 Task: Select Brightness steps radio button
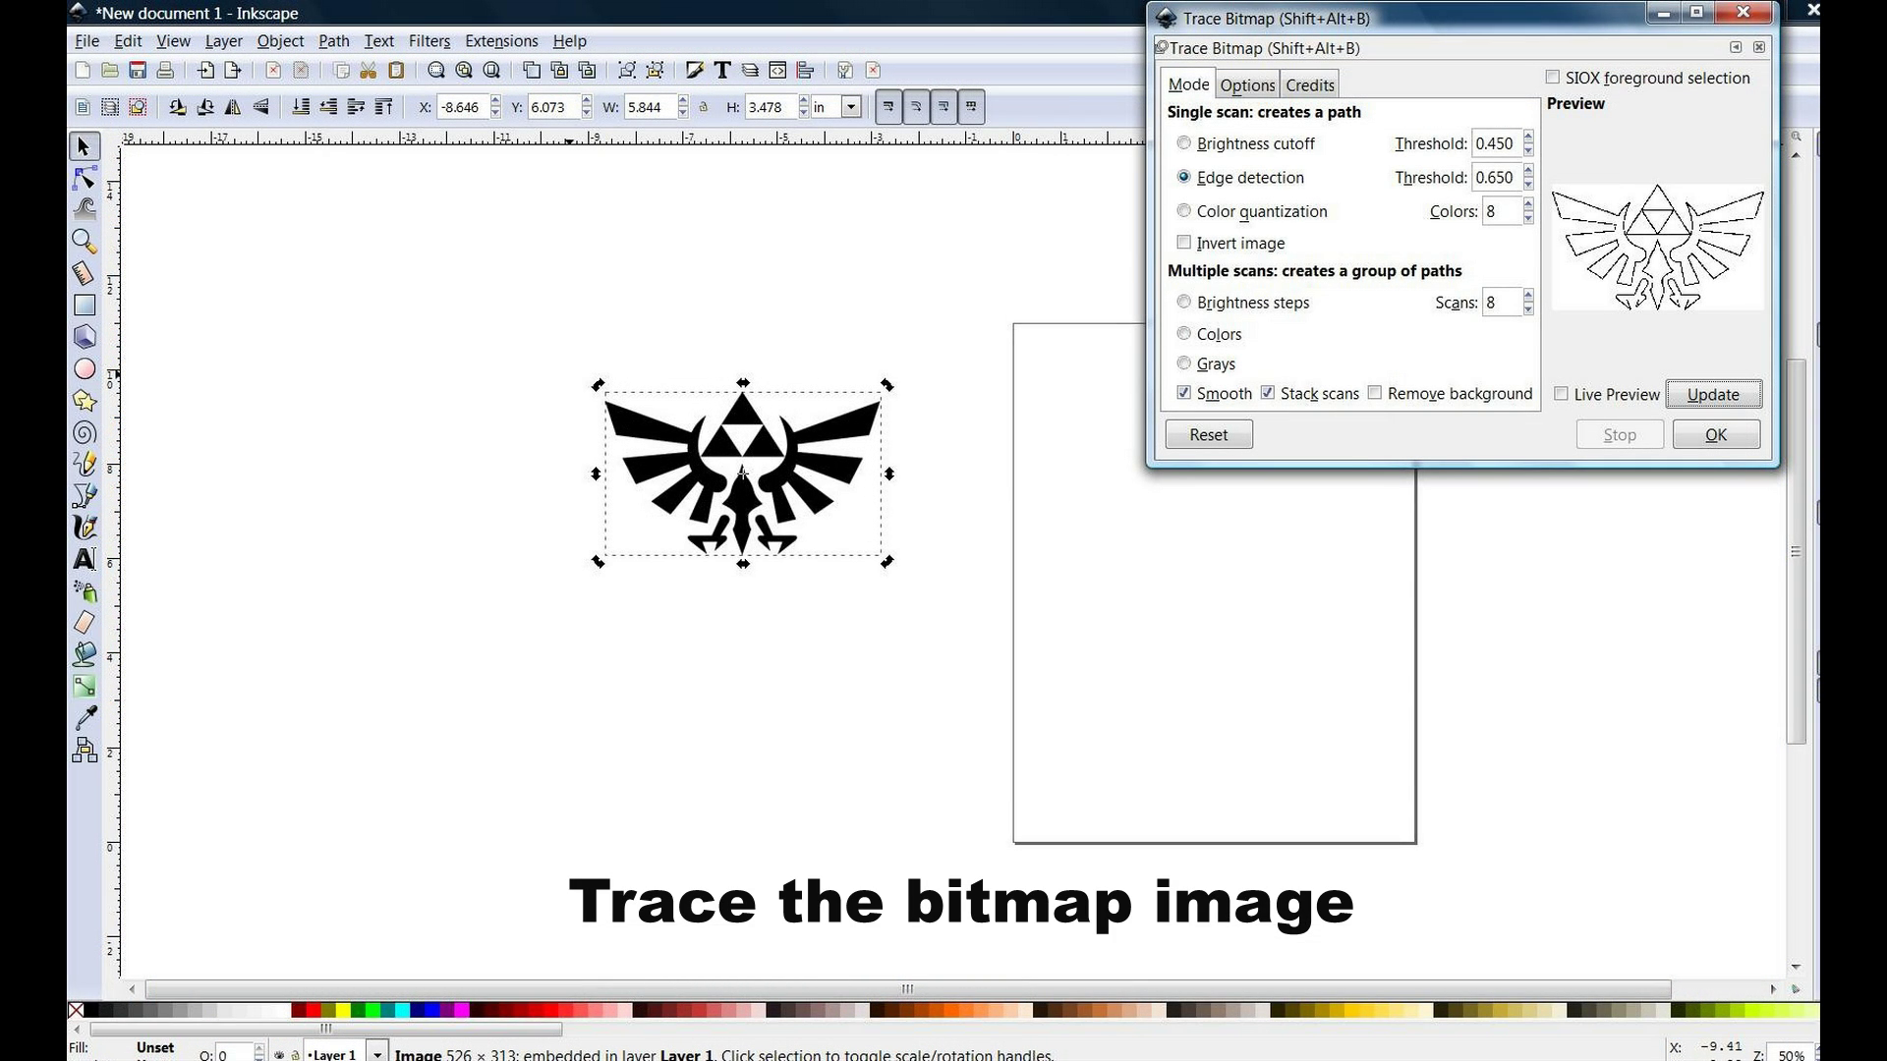[1183, 302]
